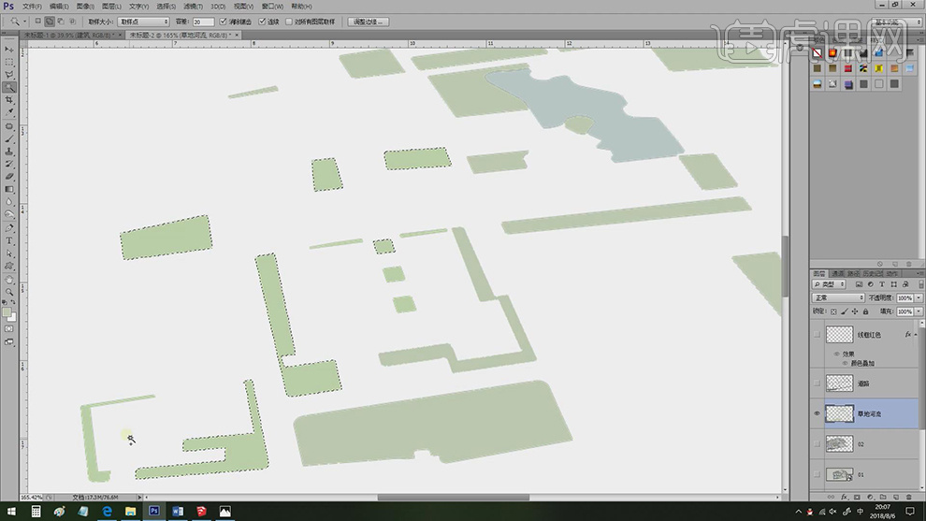Open the sample size dropdown
This screenshot has width=926, height=521.
(x=143, y=22)
